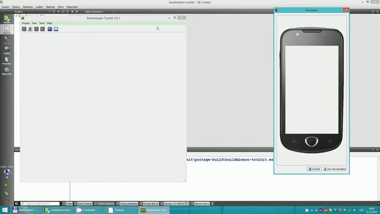Screen dimensions: 380x214
Task: Click fifth blue BuildmLearn toolbar icon
Action: pos(50,29)
